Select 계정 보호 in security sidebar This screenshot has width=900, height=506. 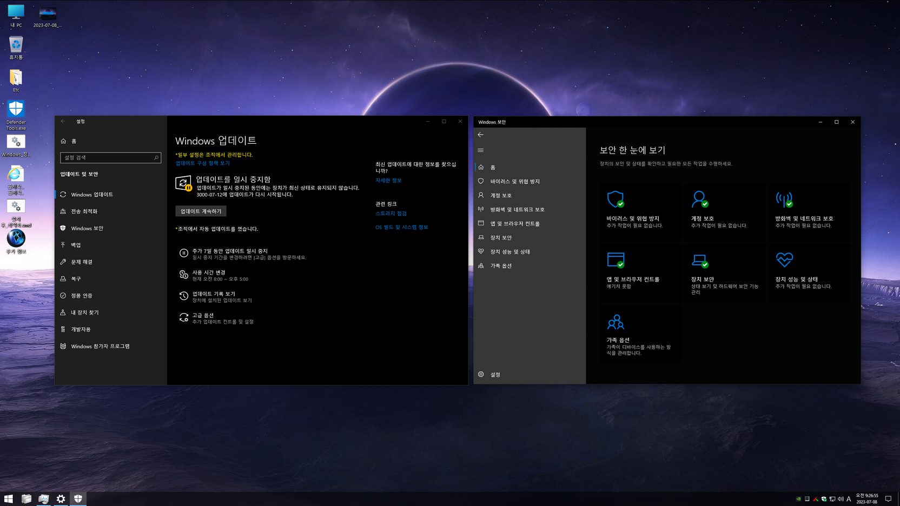[x=530, y=195]
